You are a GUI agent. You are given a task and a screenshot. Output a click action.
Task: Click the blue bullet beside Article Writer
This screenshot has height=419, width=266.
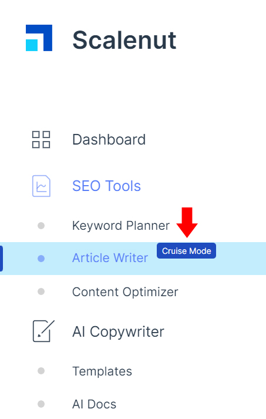41,259
